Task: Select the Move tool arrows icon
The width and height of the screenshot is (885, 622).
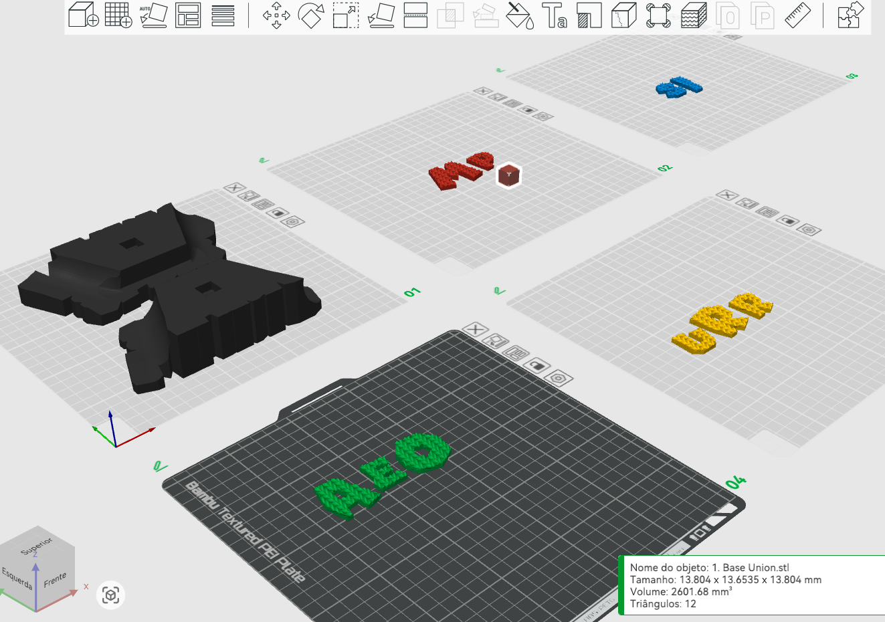Action: click(276, 15)
